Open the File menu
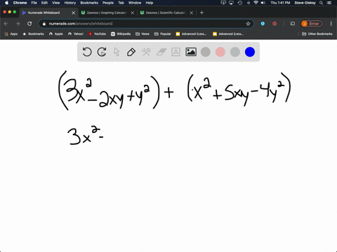337x252 pixels. (34, 3)
